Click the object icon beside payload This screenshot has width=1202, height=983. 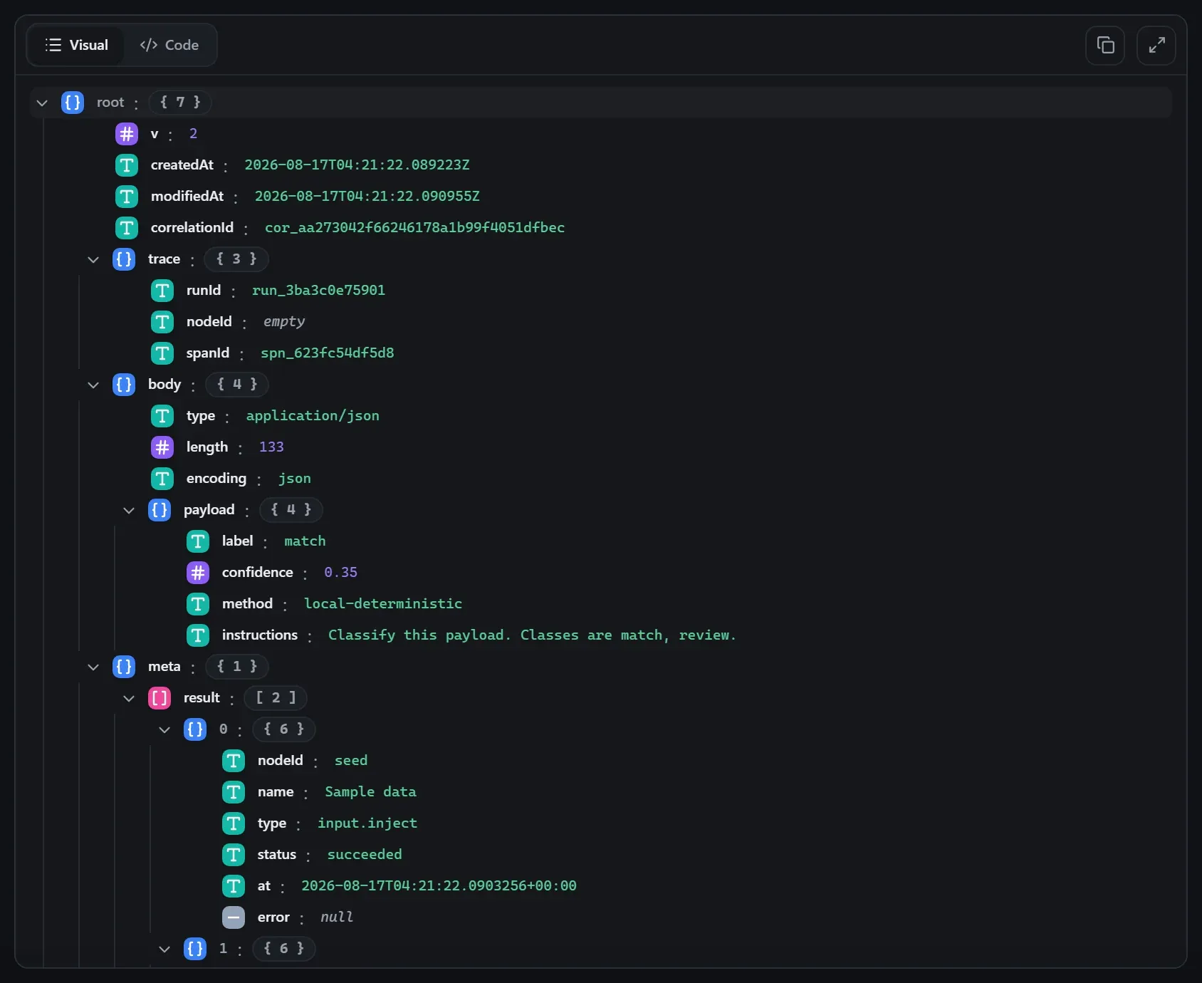pyautogui.click(x=160, y=510)
